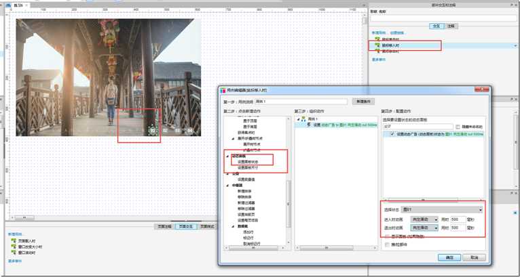
Task: Click the case editor dialog title icon
Action: click(x=223, y=90)
